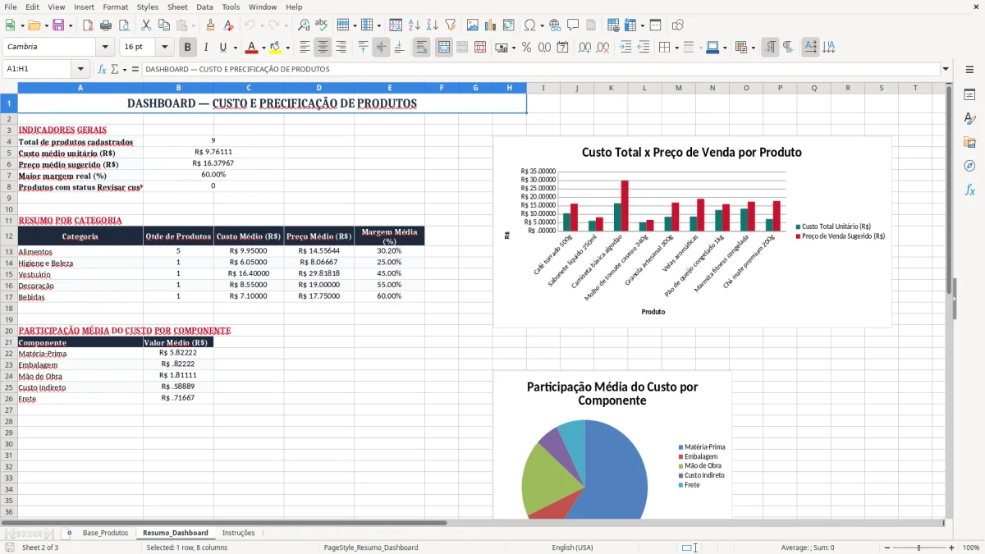Sort ascending
This screenshot has height=554, width=985.
(415, 25)
